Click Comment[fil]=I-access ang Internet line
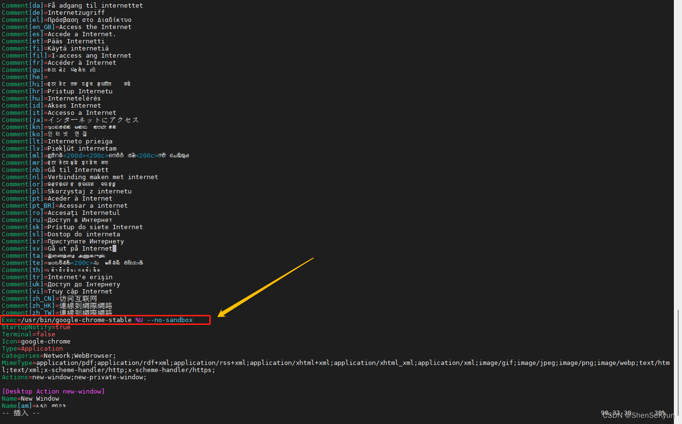 click(66, 56)
